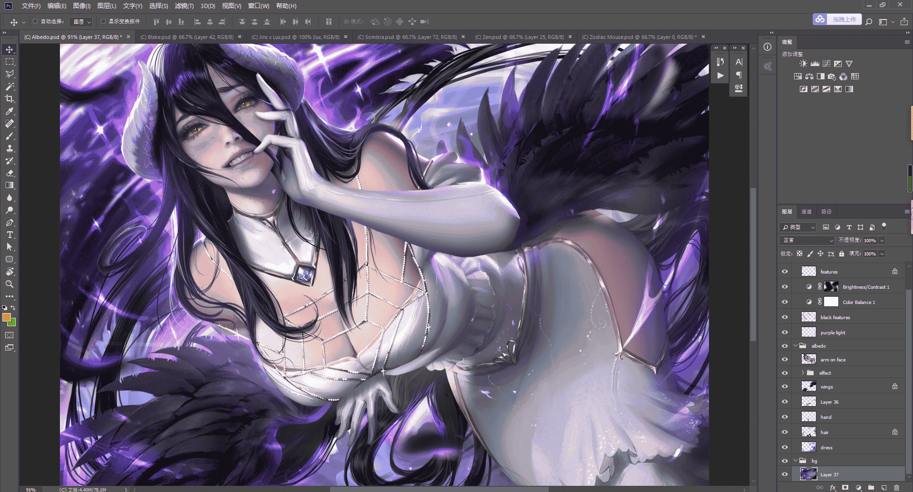Create a new group with folder icon
Screen dimensions: 913x492
tap(871, 488)
